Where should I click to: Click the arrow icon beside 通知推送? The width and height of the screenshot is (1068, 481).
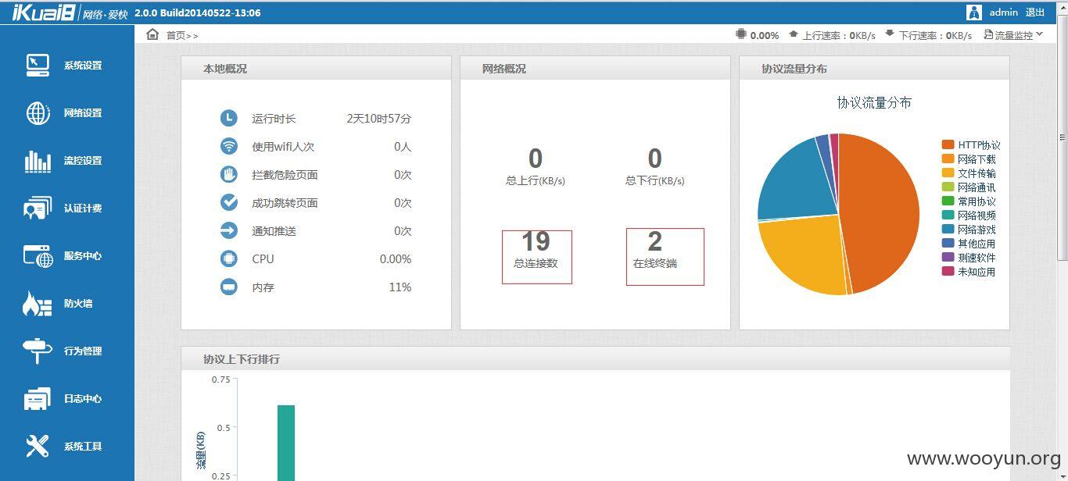pos(228,231)
